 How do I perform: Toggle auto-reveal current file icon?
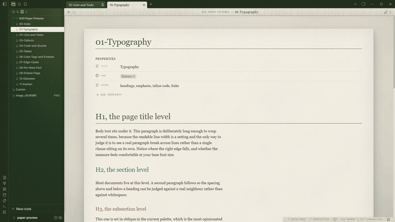tap(22, 11)
